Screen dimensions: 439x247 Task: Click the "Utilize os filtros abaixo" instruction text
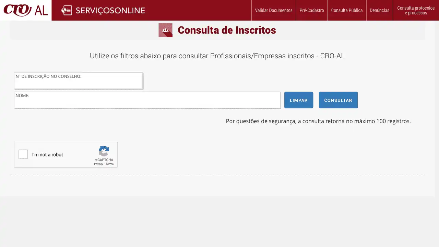[x=217, y=56]
